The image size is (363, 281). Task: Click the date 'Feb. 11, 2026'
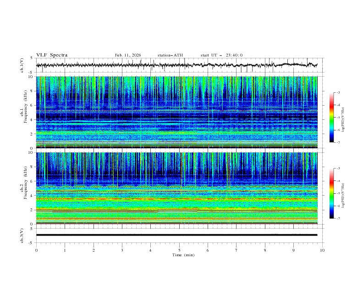128,55
